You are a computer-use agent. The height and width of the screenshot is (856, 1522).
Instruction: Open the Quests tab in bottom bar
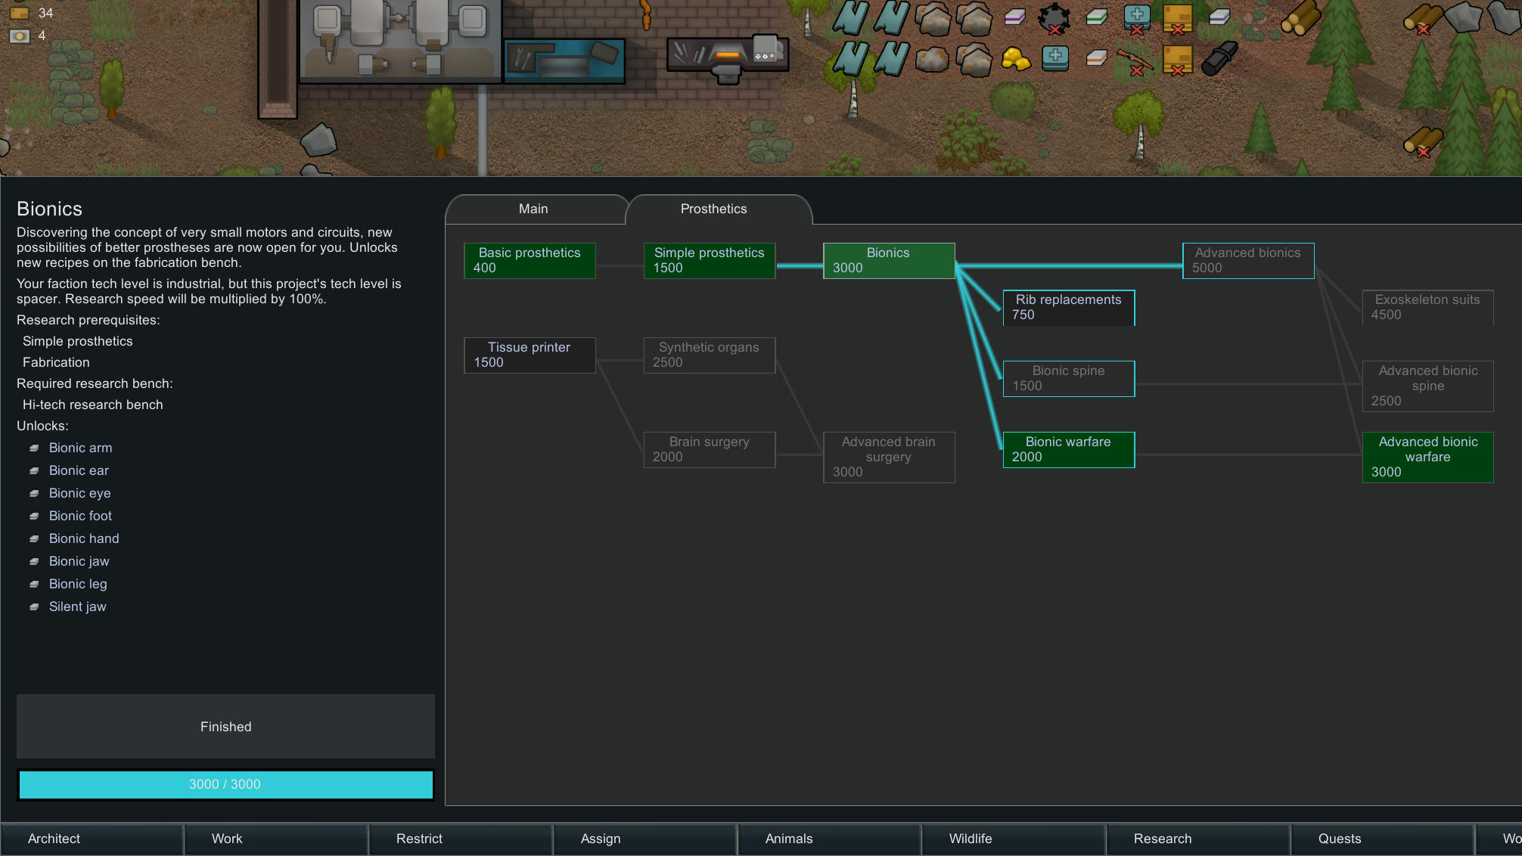(x=1339, y=839)
